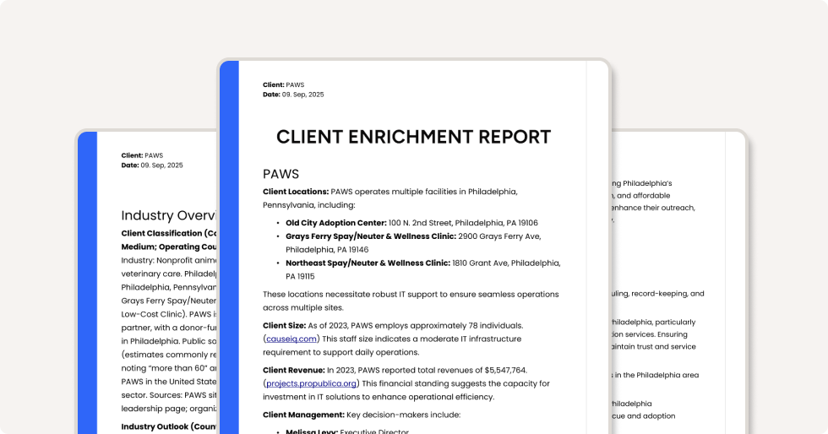Open the causeiq.com source link
Viewport: 828px width, 434px height.
pyautogui.click(x=292, y=339)
